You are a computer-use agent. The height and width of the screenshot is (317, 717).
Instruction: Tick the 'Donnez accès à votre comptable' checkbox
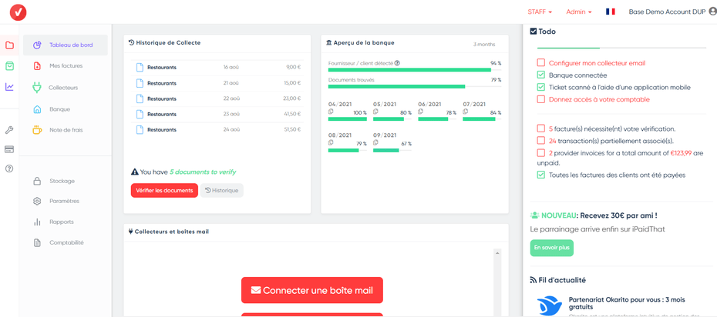pyautogui.click(x=540, y=99)
